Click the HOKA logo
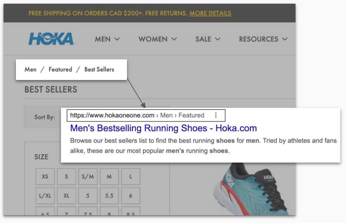This screenshot has height=223, width=346. pyautogui.click(x=51, y=39)
